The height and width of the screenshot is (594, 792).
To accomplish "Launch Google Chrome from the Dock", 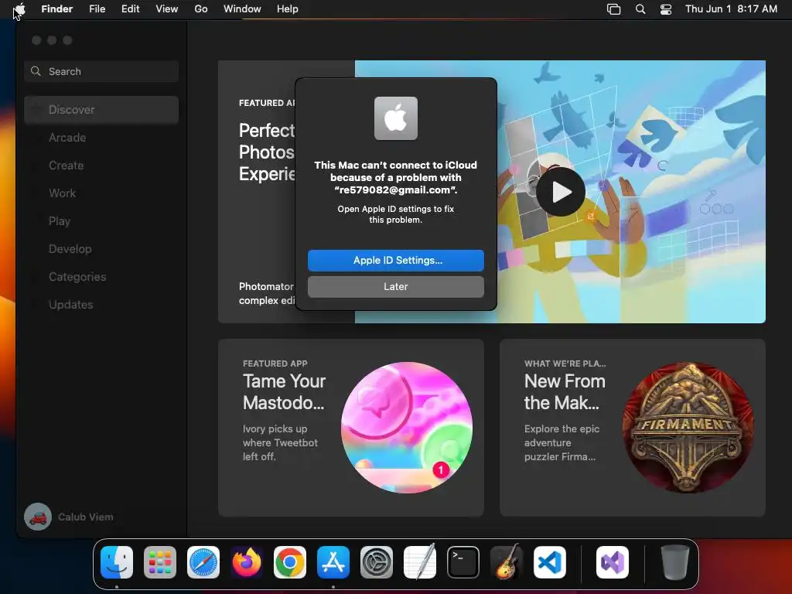I will pyautogui.click(x=290, y=562).
